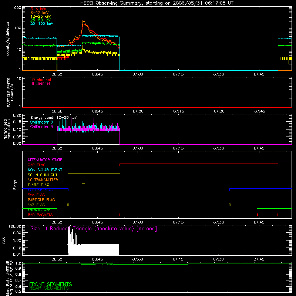Screen dimensions: 296x296
Task: Select the NON SOLAR EVENT label
Action: point(45,170)
